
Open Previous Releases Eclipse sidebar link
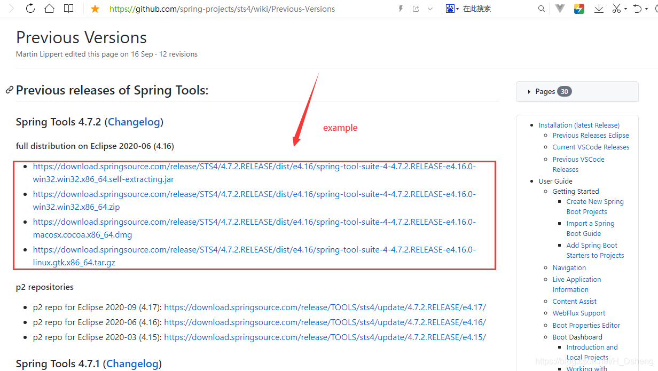[591, 136]
